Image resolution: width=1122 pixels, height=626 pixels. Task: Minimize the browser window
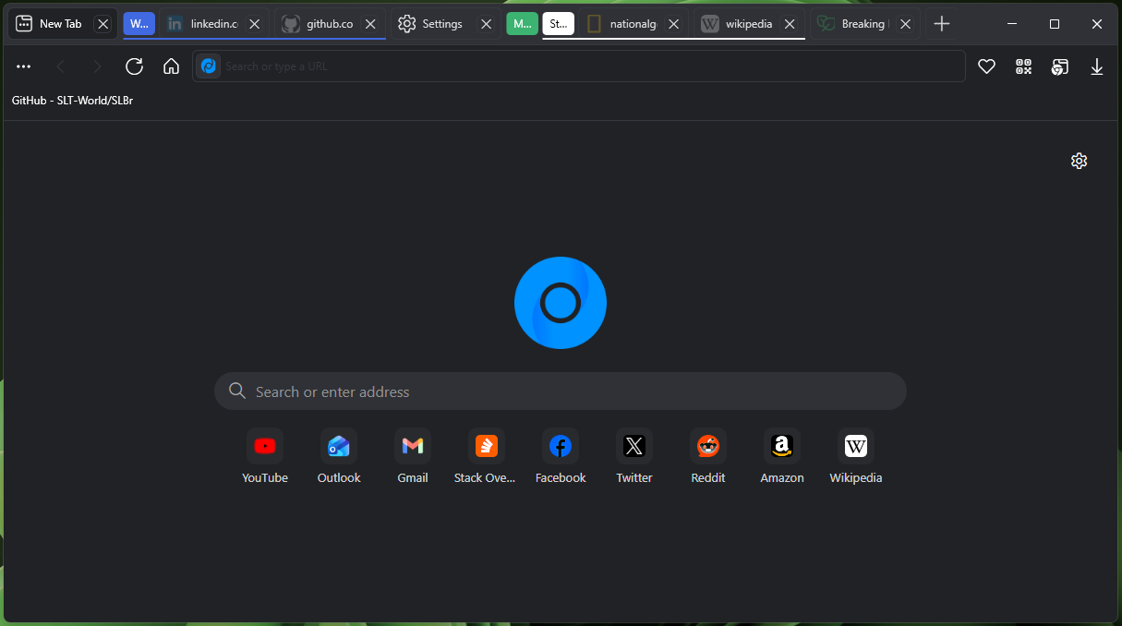coord(1012,24)
